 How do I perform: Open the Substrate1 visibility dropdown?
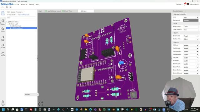[191, 61]
